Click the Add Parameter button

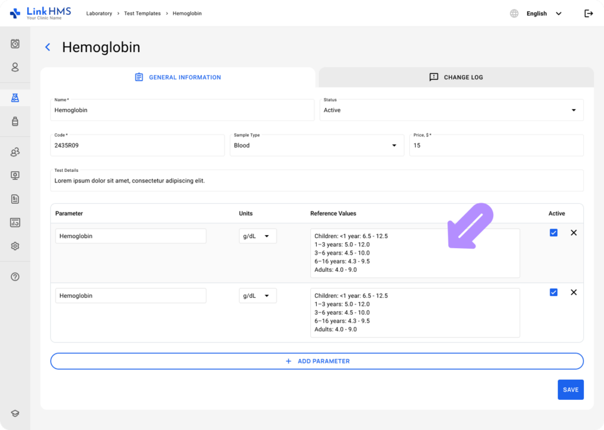317,361
